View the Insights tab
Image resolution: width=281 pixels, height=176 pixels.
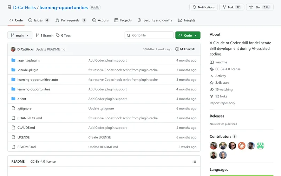(187, 20)
